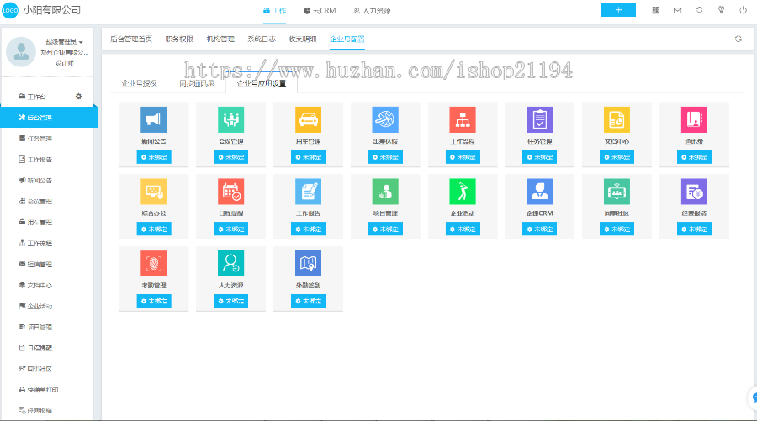Click 未绑定 button under 用车管理 card
The width and height of the screenshot is (757, 421).
308,157
